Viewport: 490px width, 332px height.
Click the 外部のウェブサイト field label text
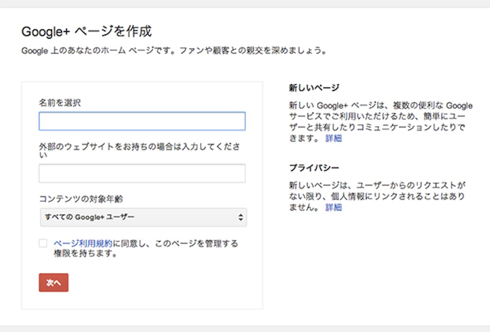point(139,147)
